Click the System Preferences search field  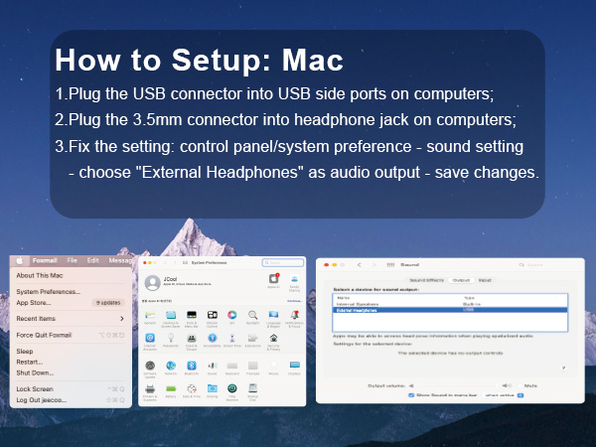[x=283, y=263]
